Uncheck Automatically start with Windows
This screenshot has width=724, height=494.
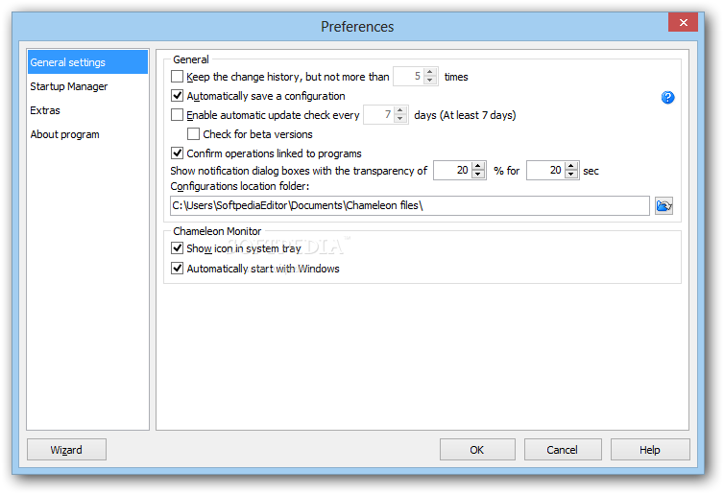[x=177, y=269]
